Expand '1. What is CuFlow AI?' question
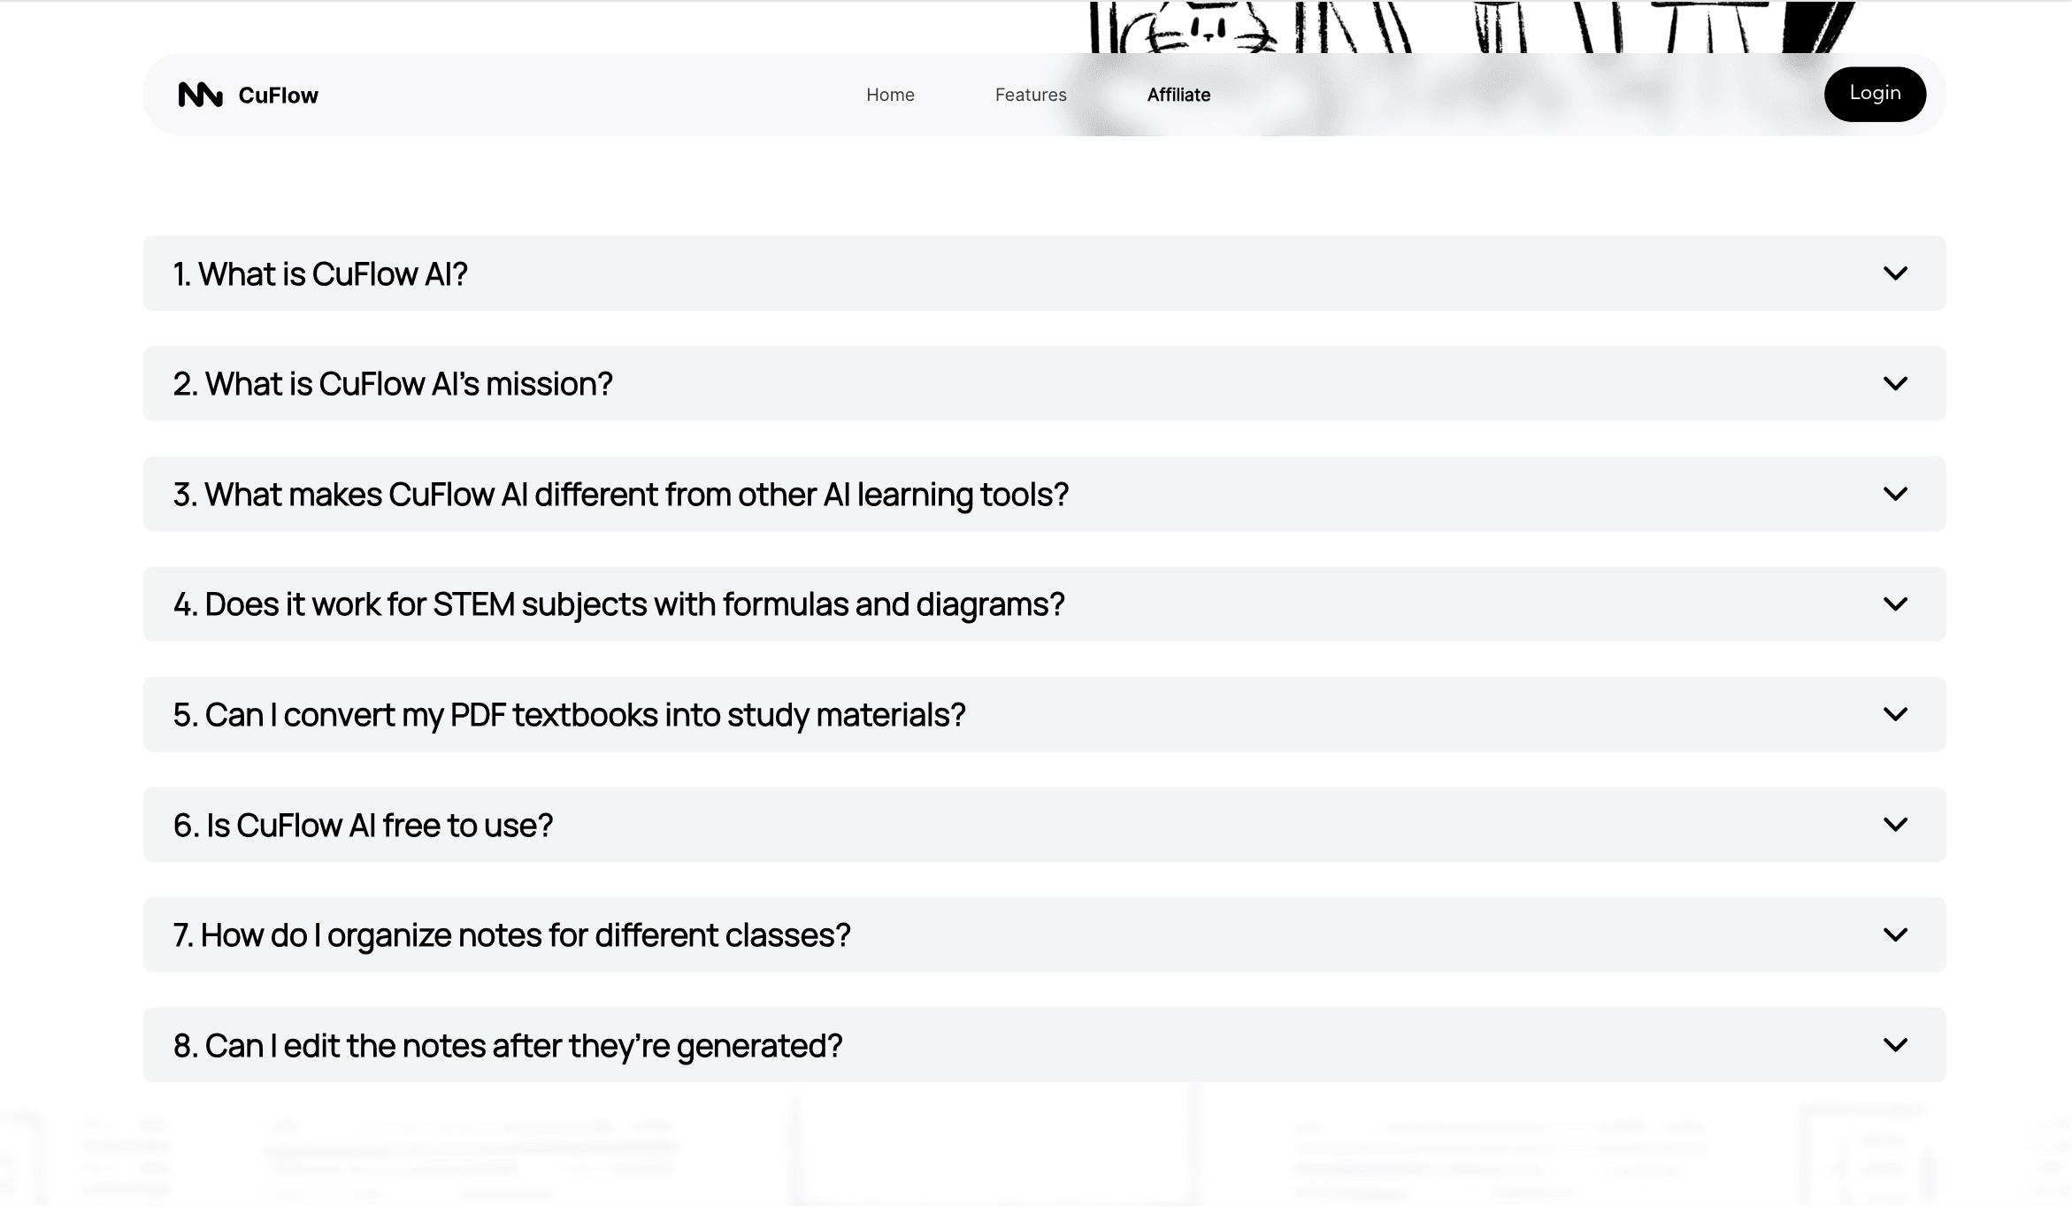The height and width of the screenshot is (1207, 2072). 320,274
